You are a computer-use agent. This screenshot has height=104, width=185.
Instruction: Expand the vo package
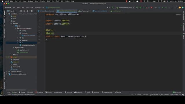pyautogui.click(x=18, y=43)
